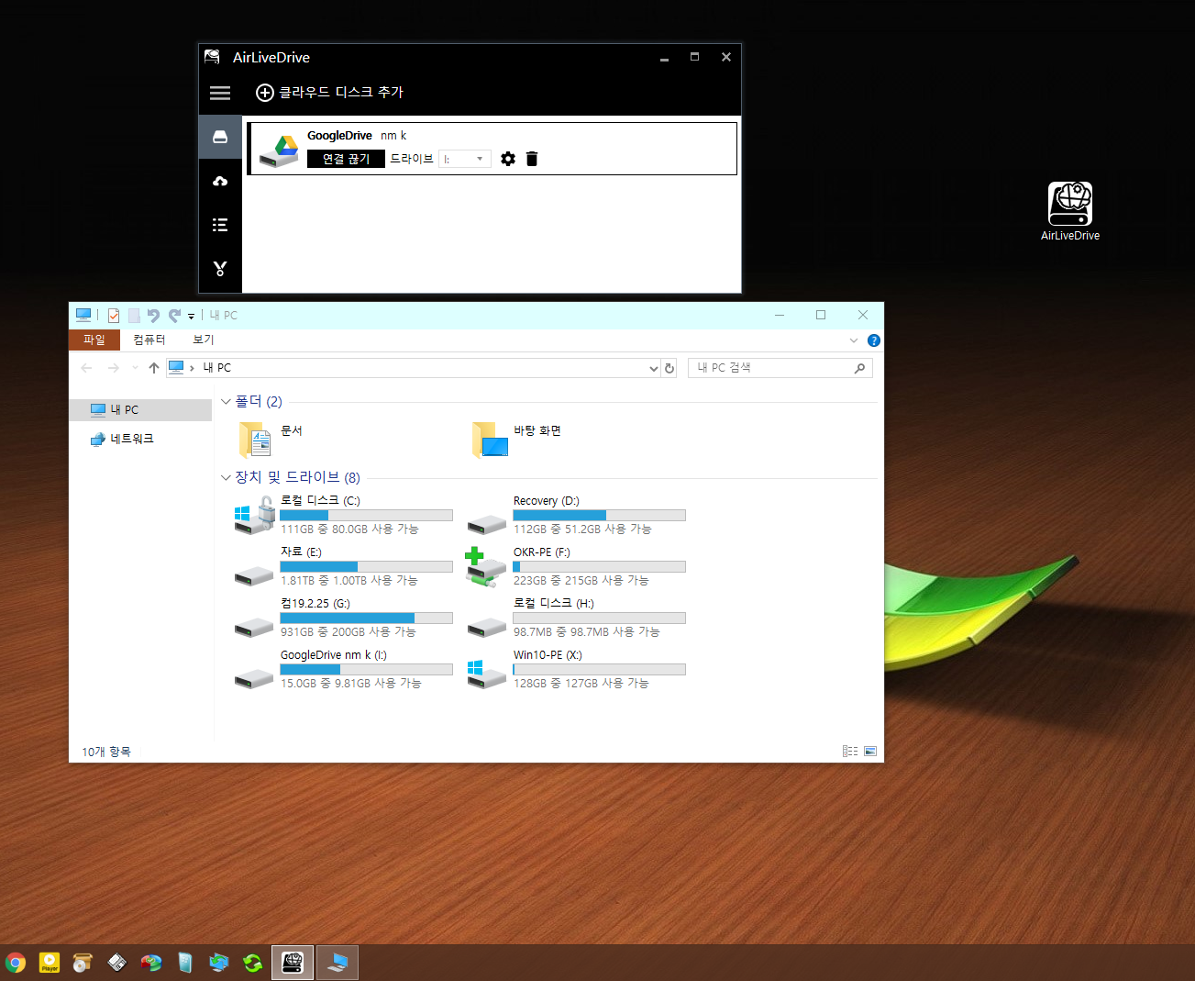Click 클라우드 디스크 추가 label
Viewport: 1195px width, 981px height.
341,92
